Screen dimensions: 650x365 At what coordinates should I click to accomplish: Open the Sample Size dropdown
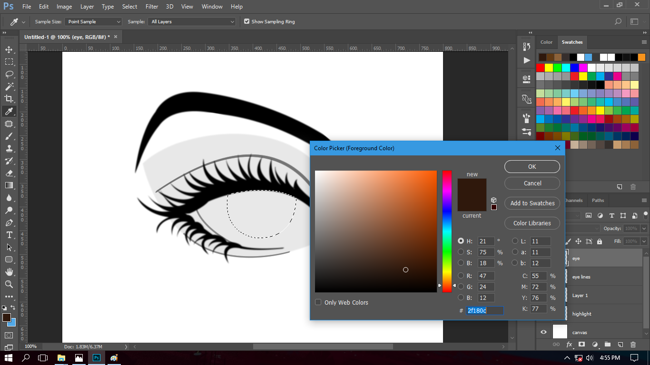click(93, 21)
